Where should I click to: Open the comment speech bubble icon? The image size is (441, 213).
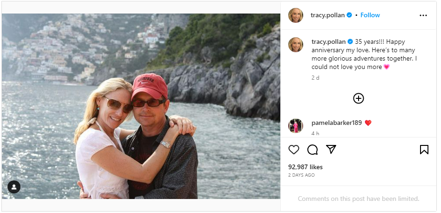pos(312,150)
